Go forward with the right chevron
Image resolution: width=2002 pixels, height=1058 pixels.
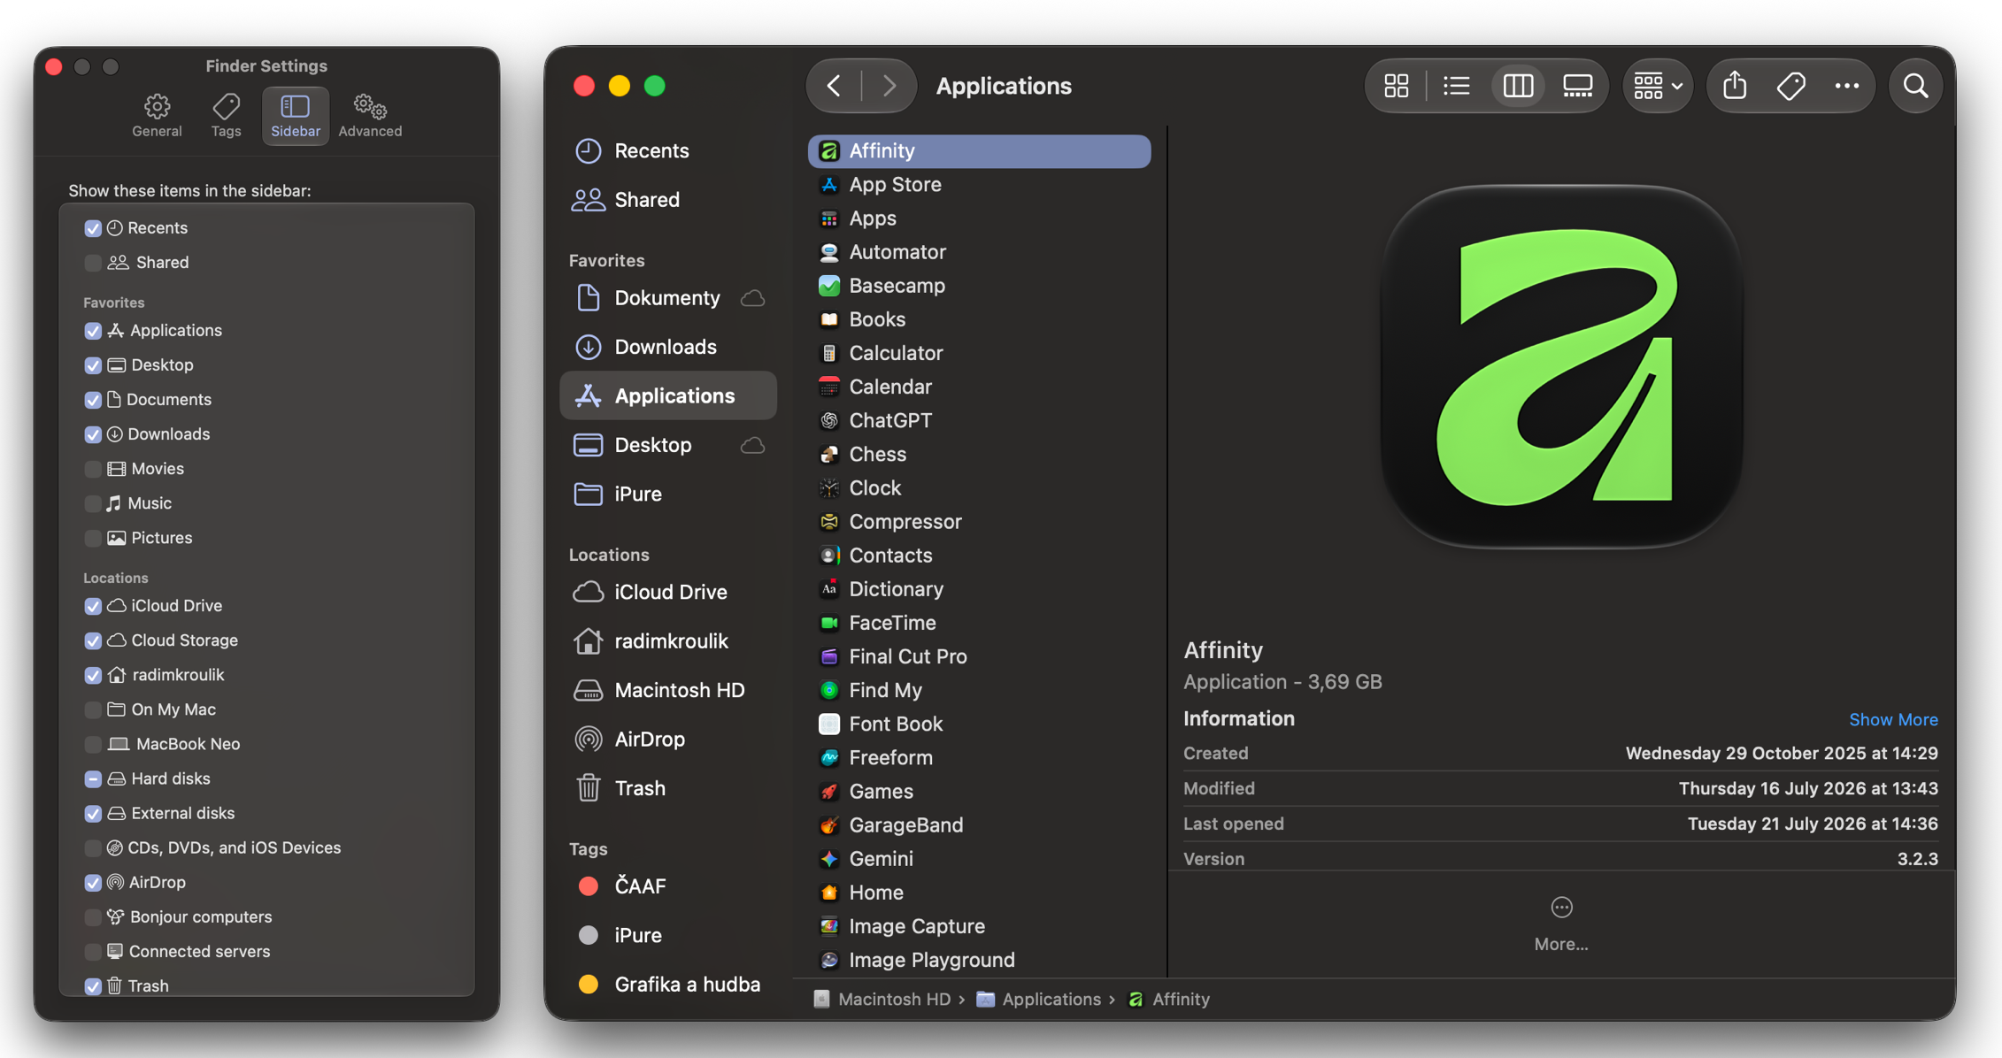click(889, 86)
